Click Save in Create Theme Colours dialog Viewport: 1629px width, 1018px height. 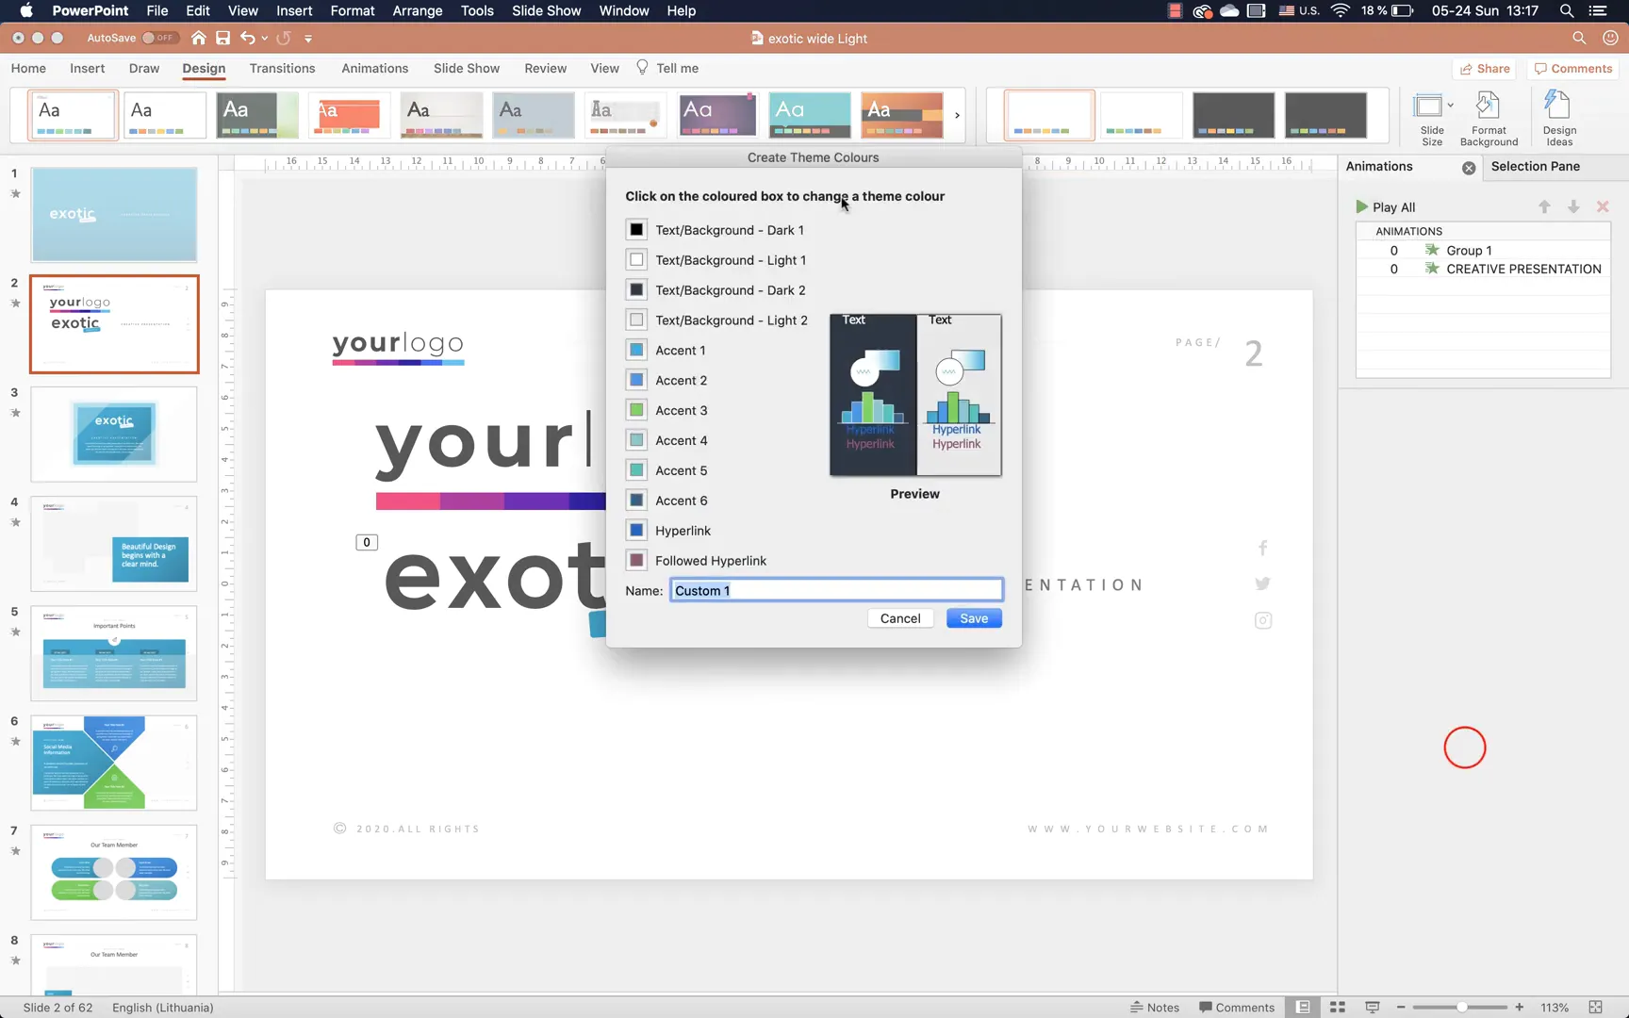(x=973, y=618)
